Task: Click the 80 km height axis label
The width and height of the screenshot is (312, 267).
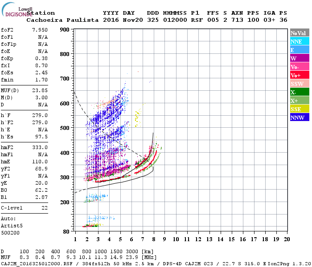Action: point(66,232)
